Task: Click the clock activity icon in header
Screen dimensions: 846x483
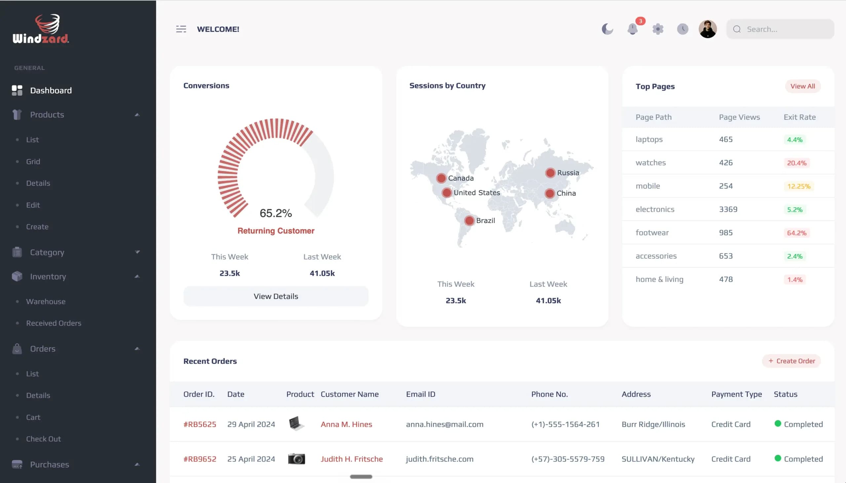Action: click(x=682, y=29)
